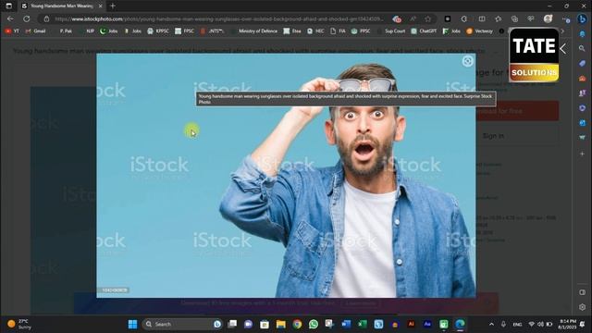View site information lock icon
This screenshot has height=333, width=592.
(46, 18)
